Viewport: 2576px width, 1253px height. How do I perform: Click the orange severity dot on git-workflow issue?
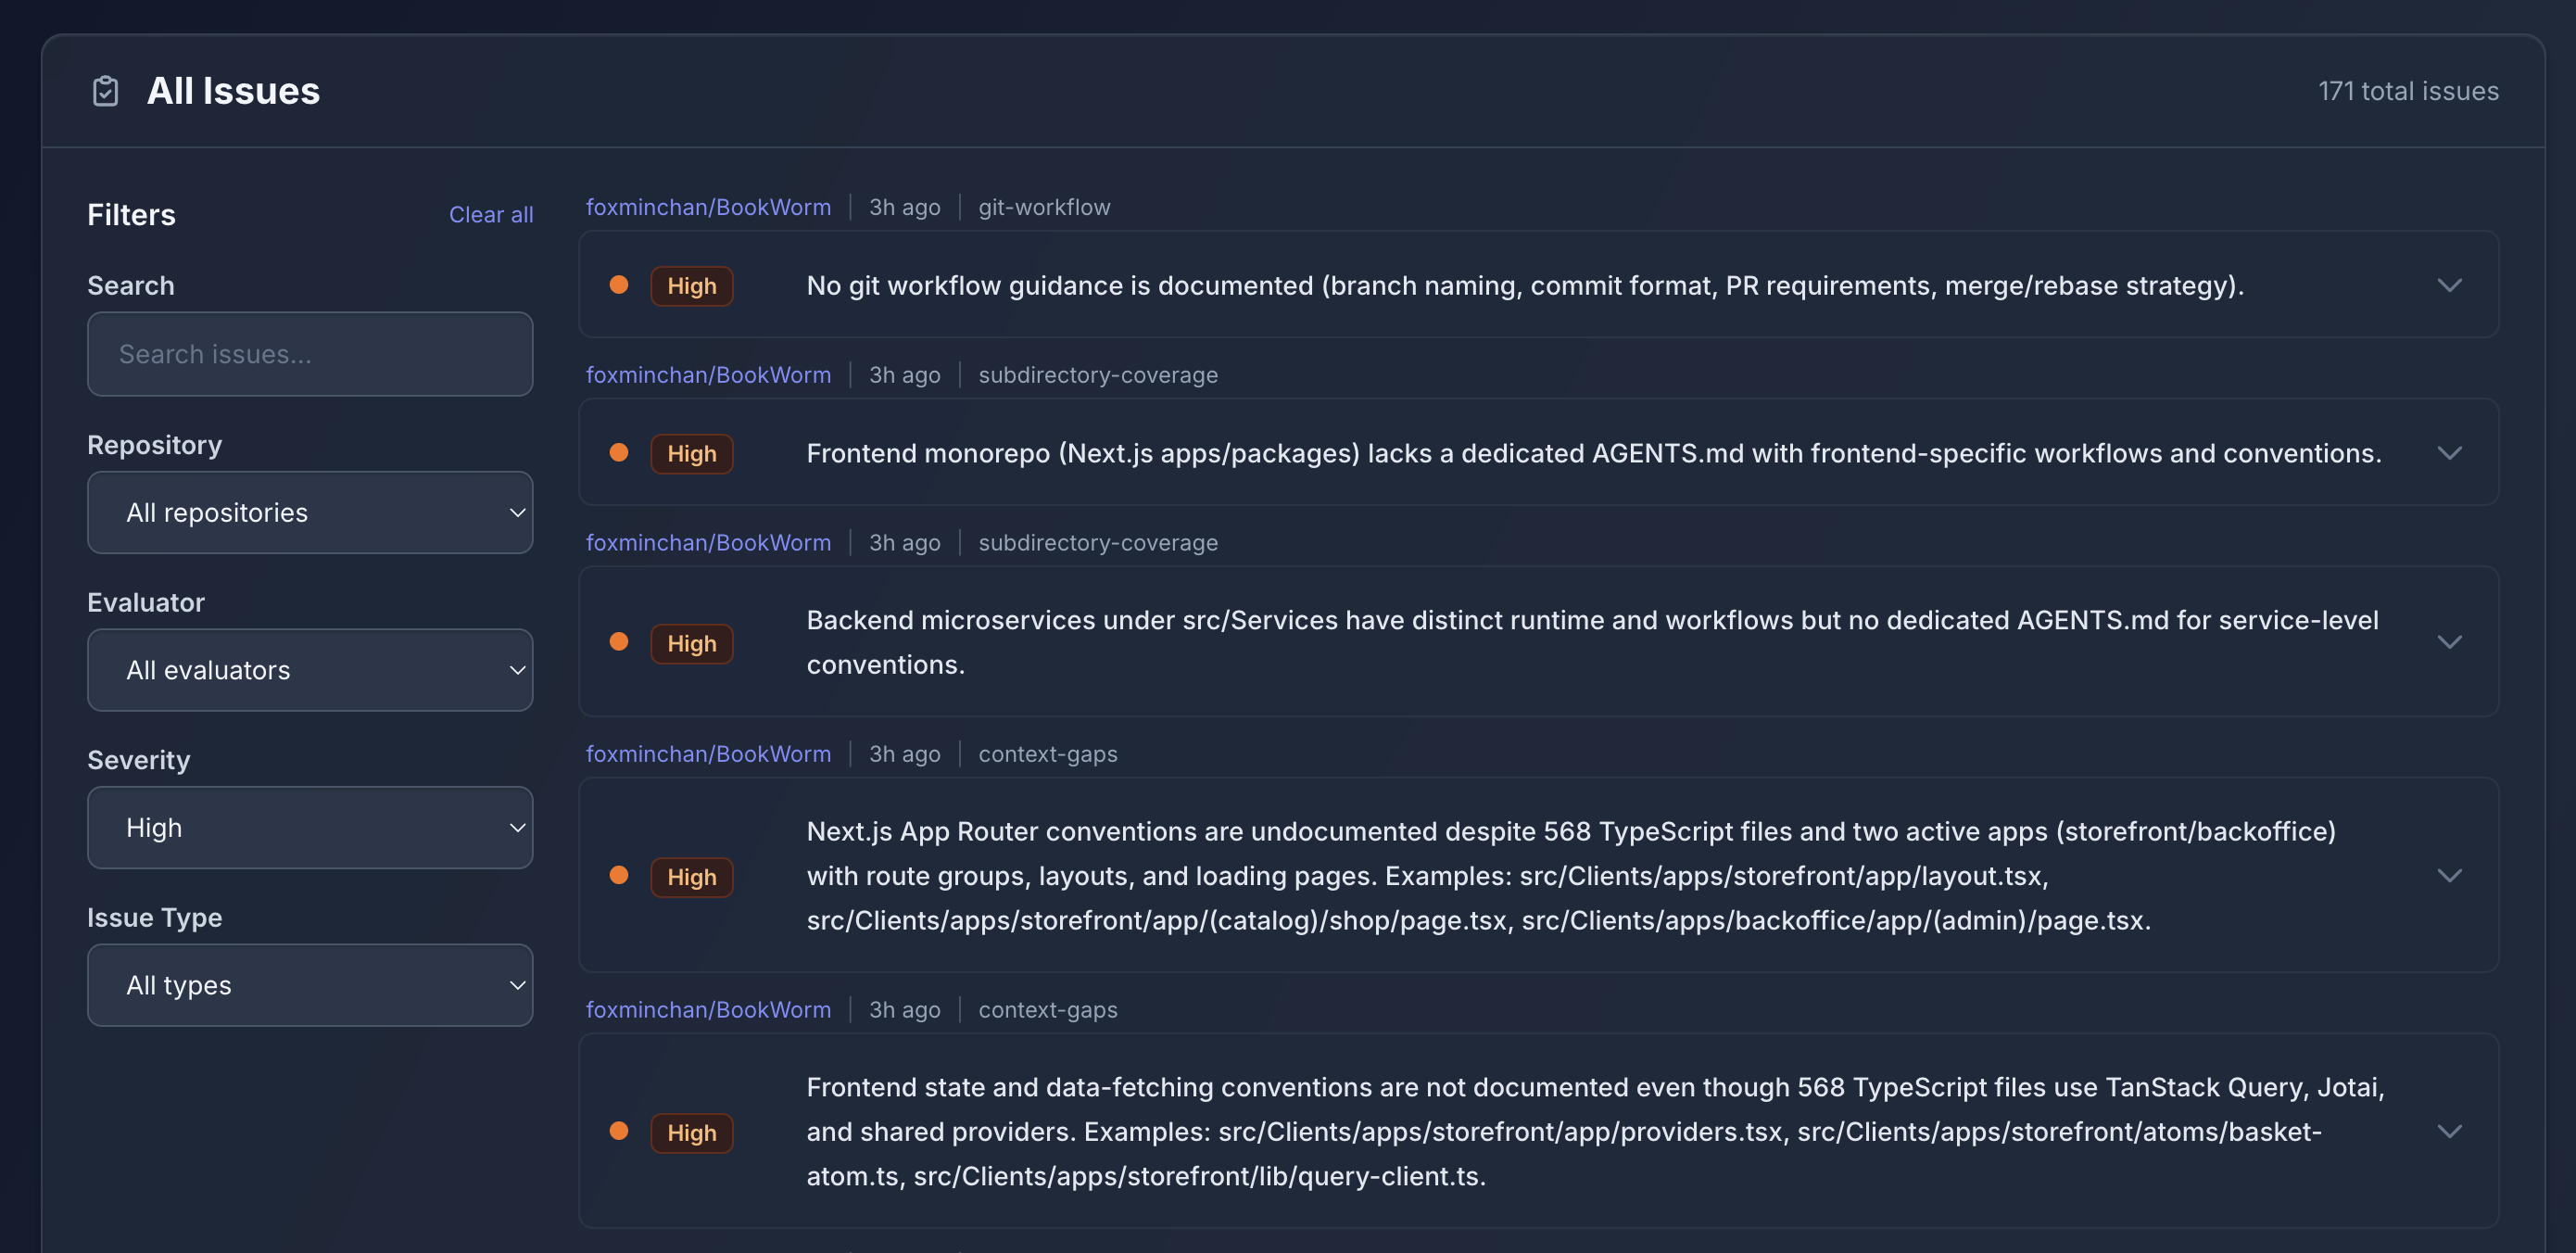point(619,285)
